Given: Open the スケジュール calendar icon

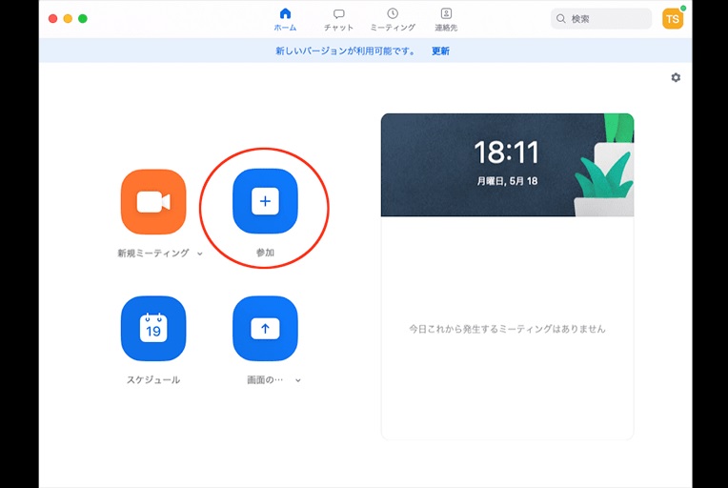Looking at the screenshot, I should tap(153, 328).
